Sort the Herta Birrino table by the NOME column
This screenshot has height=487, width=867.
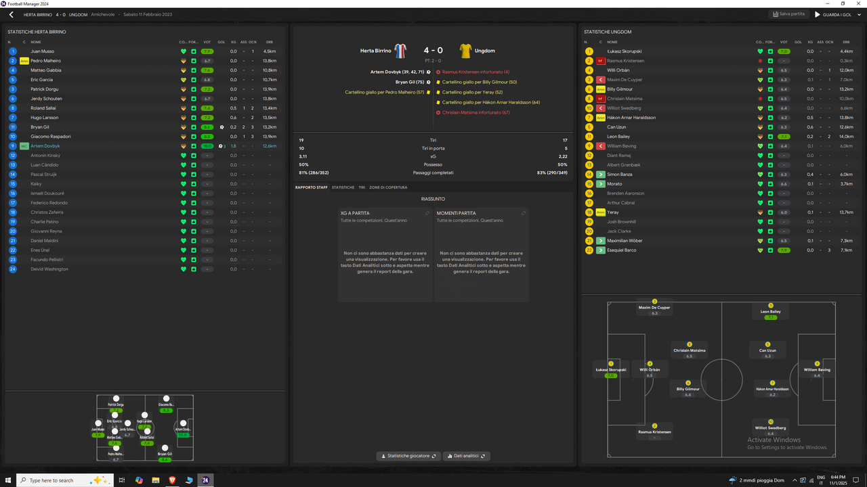coord(36,42)
